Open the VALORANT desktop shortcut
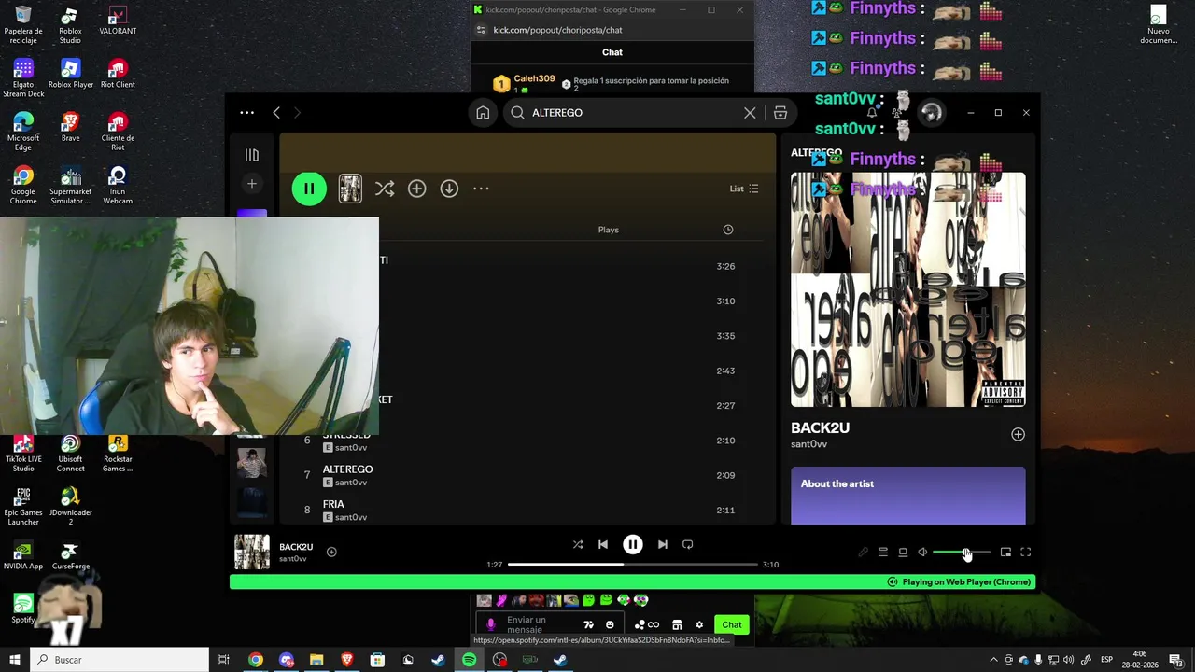This screenshot has width=1195, height=672. pos(118,21)
